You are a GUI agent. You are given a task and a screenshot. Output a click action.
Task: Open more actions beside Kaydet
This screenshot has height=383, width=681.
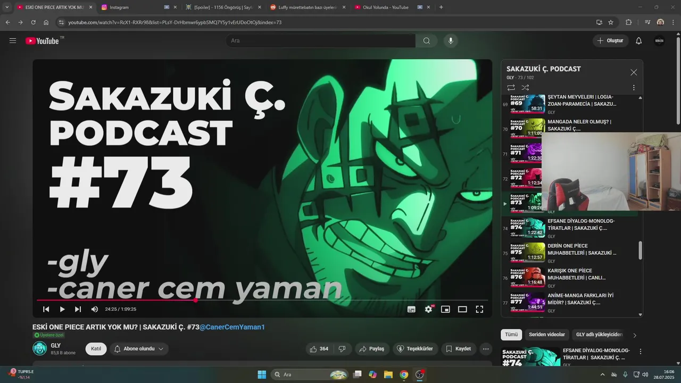[486, 349]
